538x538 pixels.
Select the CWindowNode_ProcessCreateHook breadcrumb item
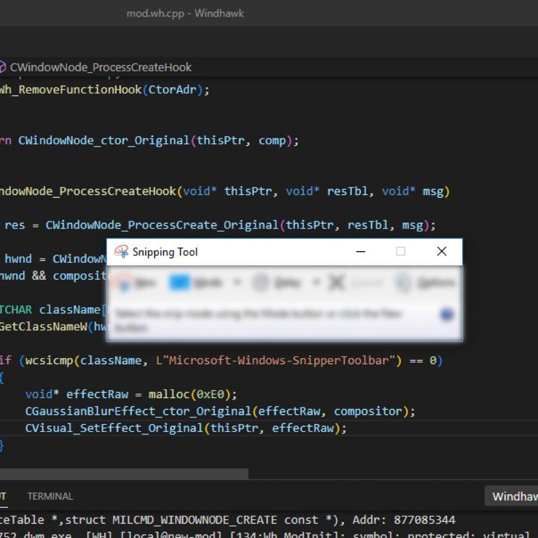click(101, 67)
